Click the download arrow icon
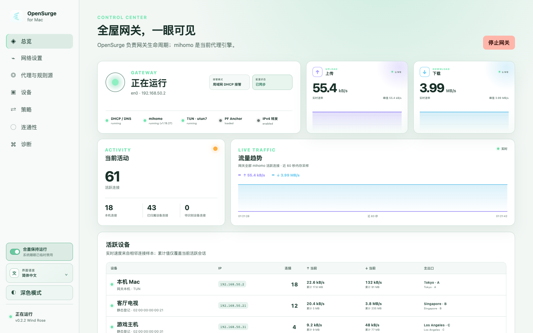The width and height of the screenshot is (533, 333). click(x=424, y=72)
